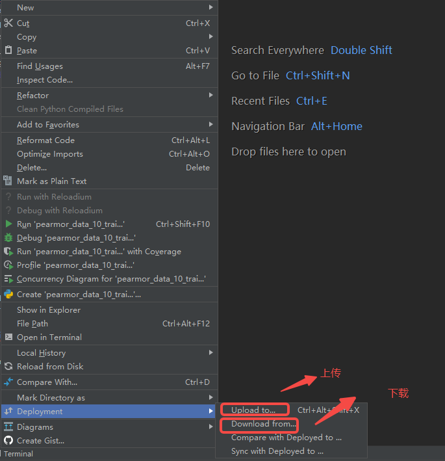Click the Search Everywhere label
The width and height of the screenshot is (445, 461).
[x=277, y=50]
